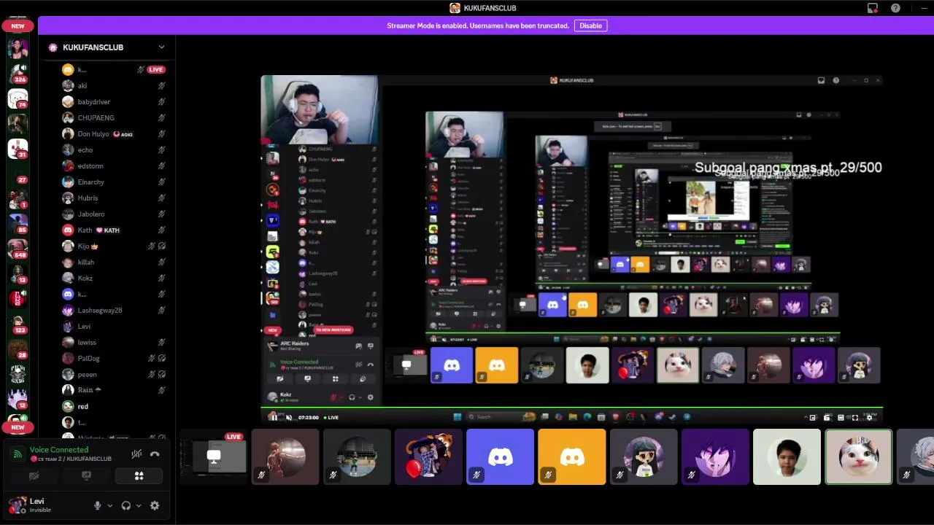The height and width of the screenshot is (525, 934).
Task: Select user echo in the voice list
Action: 114,149
